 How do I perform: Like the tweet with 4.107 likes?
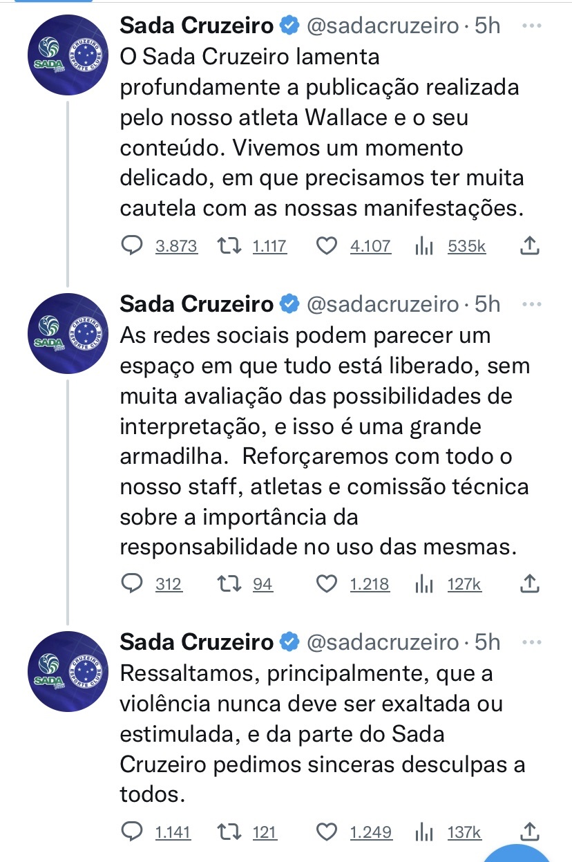click(x=326, y=245)
